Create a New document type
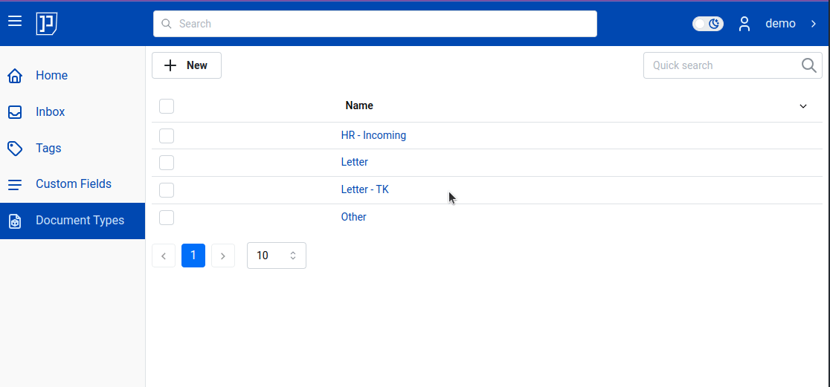 click(x=187, y=65)
